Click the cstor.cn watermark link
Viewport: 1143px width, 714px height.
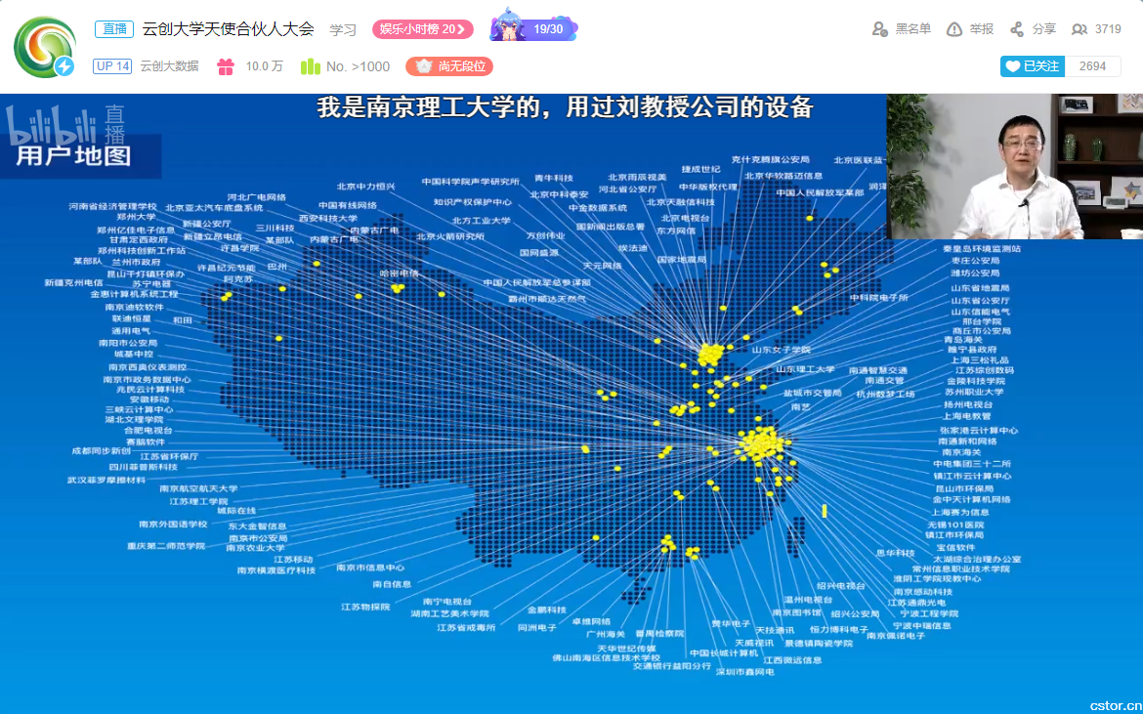point(1114,705)
